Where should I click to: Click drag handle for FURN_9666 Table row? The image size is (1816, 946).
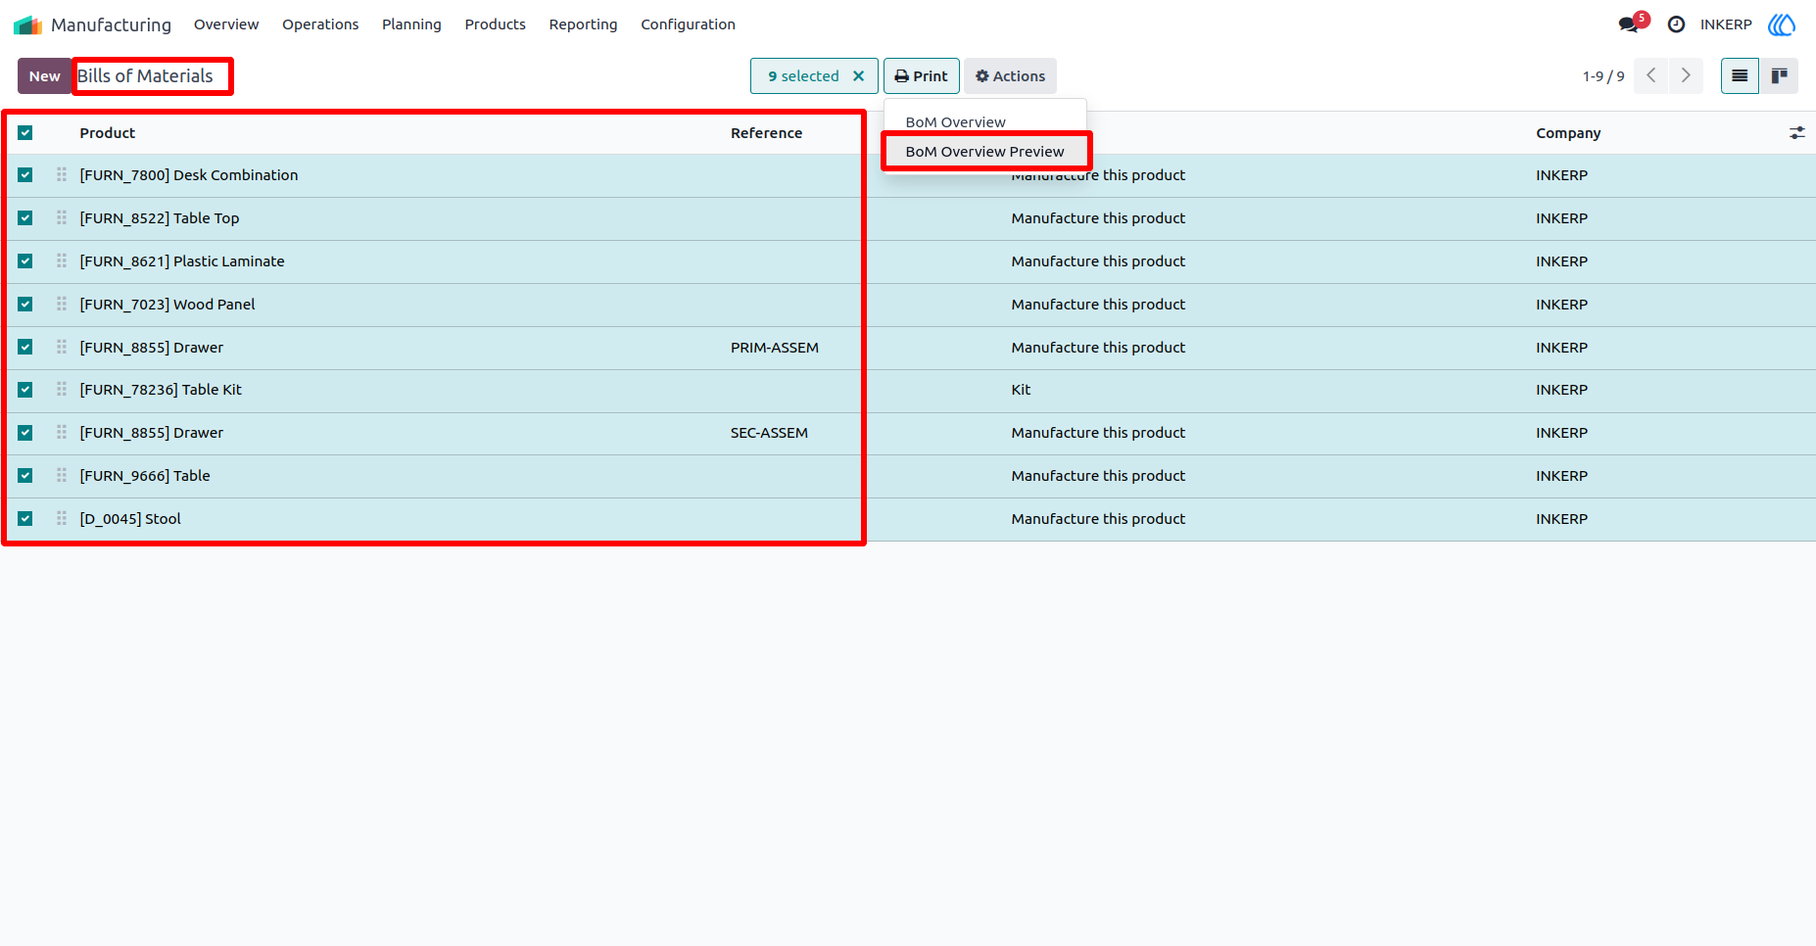[62, 475]
